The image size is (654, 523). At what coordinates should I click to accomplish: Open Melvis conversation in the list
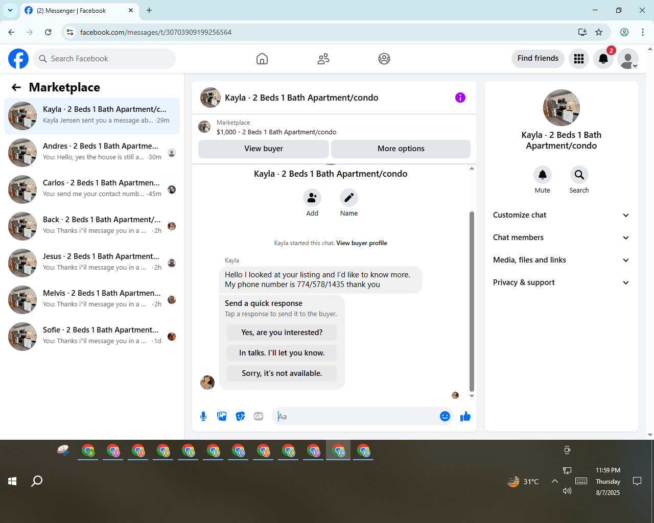(x=92, y=300)
